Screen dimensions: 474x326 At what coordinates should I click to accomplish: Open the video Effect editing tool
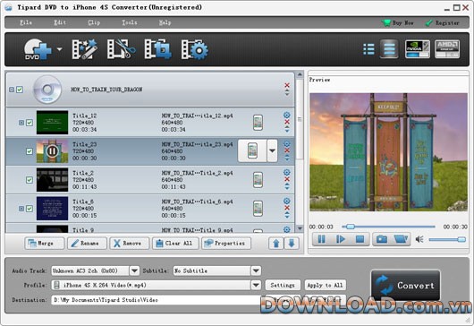pyautogui.click(x=85, y=49)
